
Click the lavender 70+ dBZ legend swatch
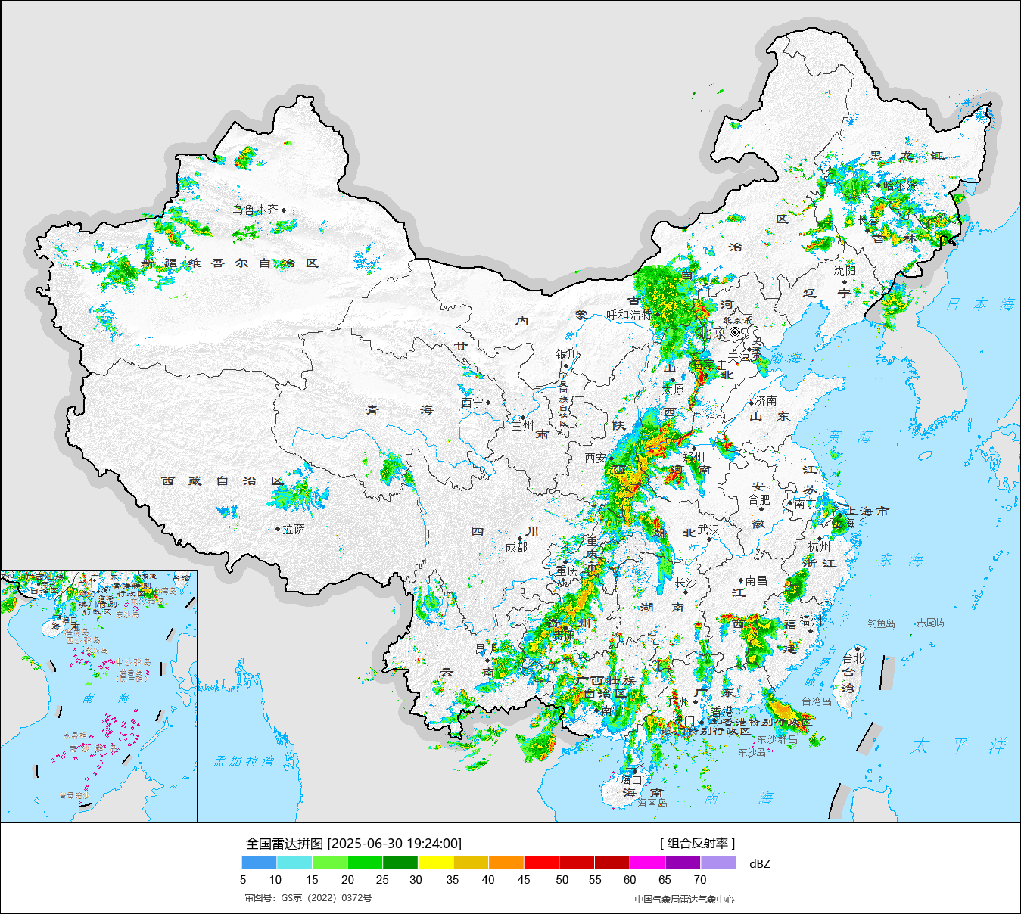coord(718,863)
